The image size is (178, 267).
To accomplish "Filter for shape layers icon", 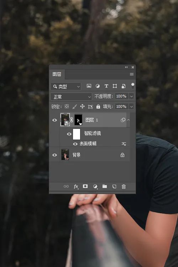I will 115,86.
